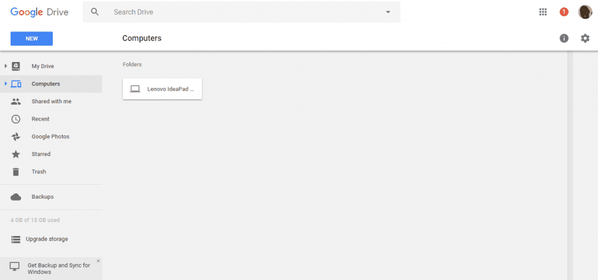
Task: Expand the Computers tree arrow
Action: [x=6, y=83]
